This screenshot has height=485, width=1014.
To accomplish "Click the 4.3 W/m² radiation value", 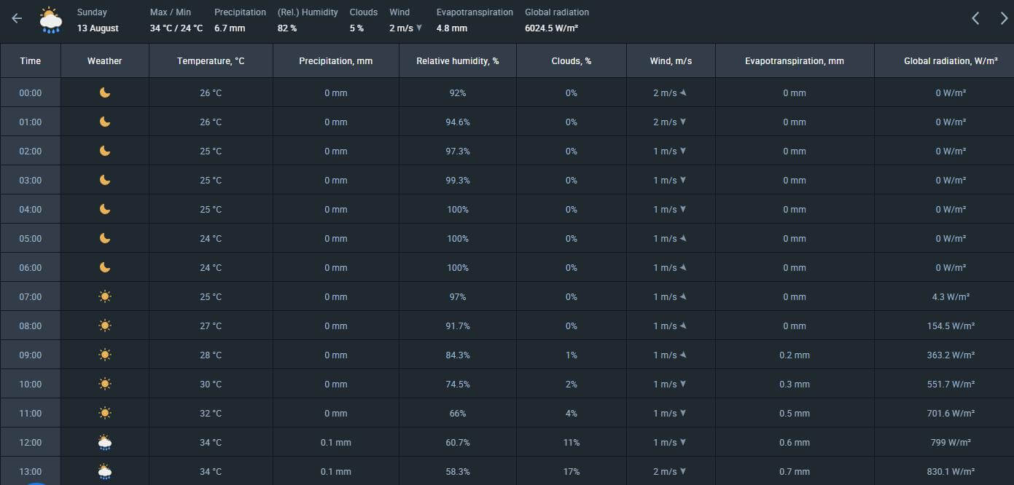I will 951,296.
